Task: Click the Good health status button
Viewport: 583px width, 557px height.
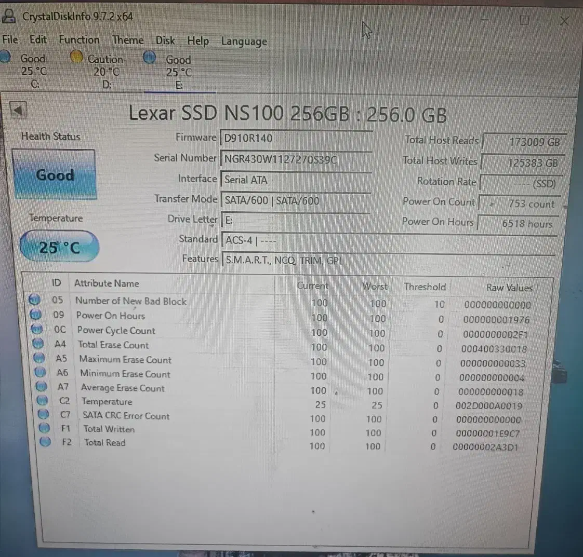Action: pyautogui.click(x=54, y=175)
